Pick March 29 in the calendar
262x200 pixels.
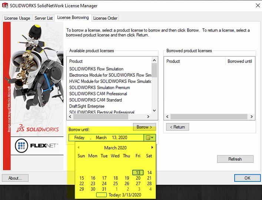pos(82,189)
